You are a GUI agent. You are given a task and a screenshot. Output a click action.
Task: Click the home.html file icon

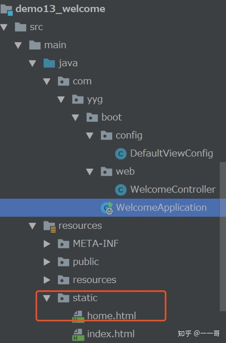pyautogui.click(x=78, y=316)
